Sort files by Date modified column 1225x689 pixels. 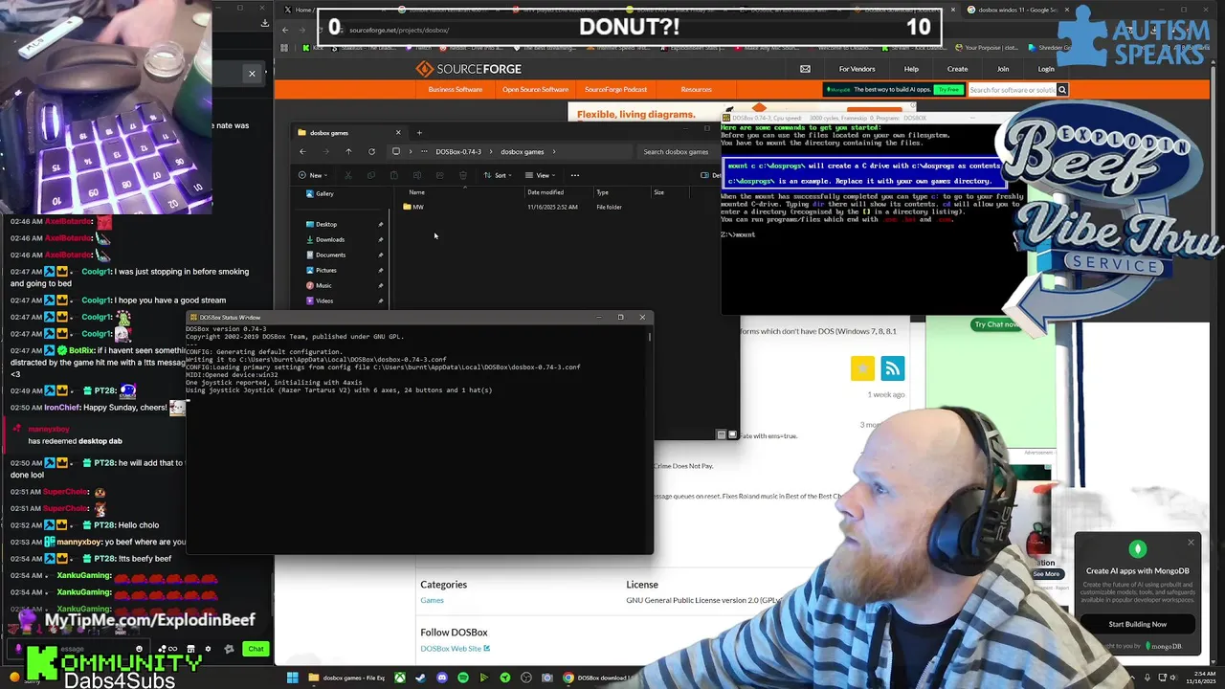coord(546,192)
